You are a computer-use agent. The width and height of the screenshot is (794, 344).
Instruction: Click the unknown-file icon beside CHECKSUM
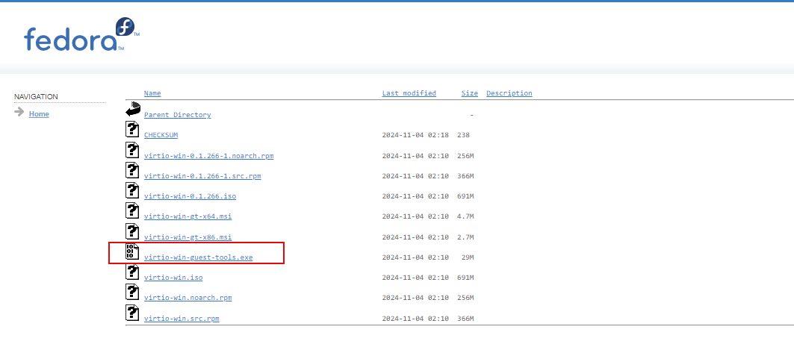(133, 130)
